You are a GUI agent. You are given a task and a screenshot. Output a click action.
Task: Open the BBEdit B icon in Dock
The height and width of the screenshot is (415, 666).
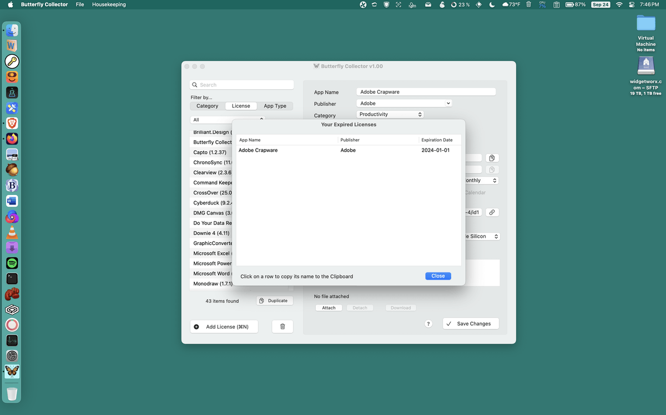coord(12,185)
